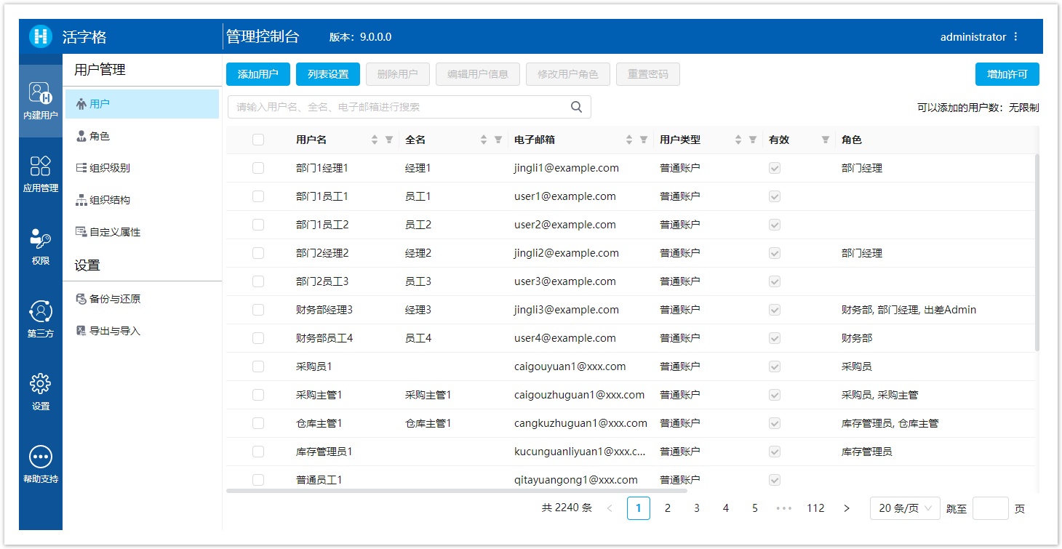Open the 组织结构 menu item
The width and height of the screenshot is (1062, 549).
coord(142,200)
